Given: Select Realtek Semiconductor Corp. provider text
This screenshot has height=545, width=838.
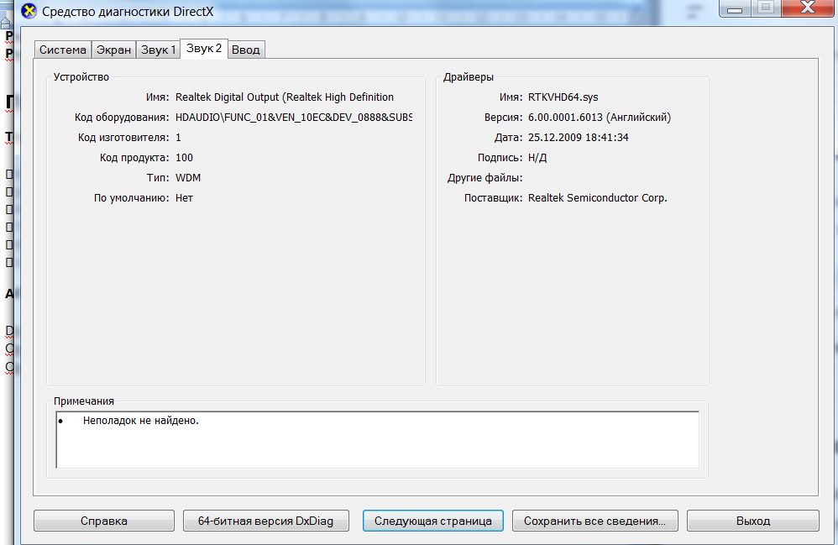Looking at the screenshot, I should point(598,198).
